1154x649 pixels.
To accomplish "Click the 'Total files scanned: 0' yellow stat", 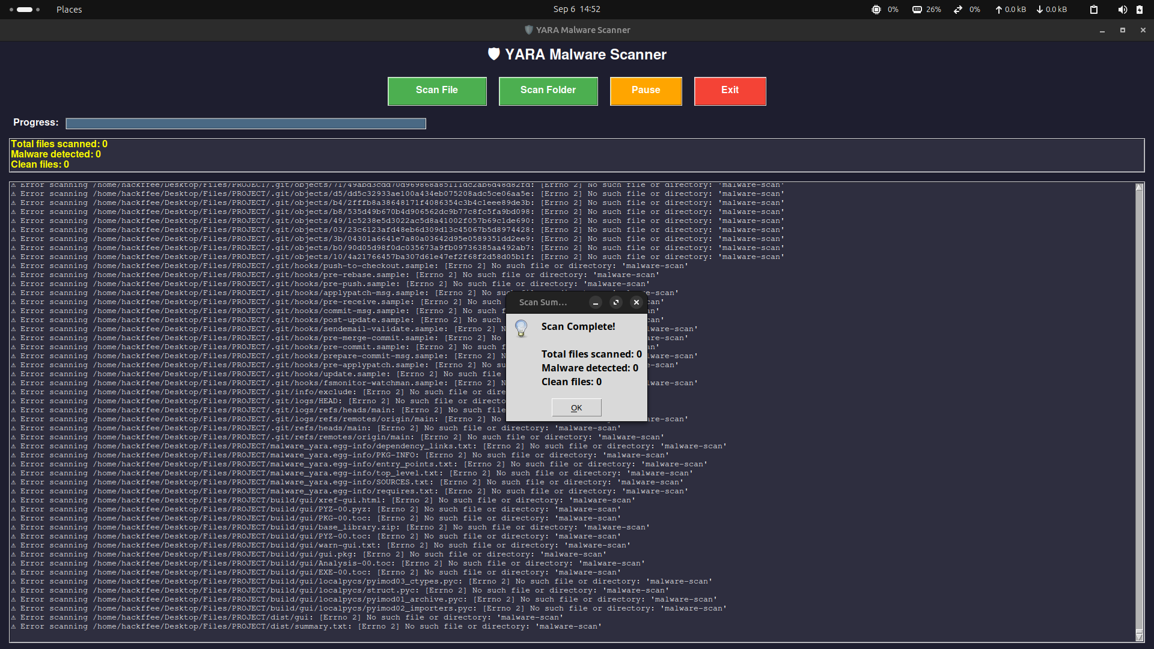I will [59, 144].
